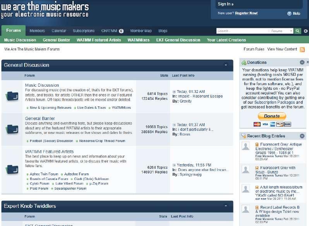Click the Help question mark icon

[289, 14]
